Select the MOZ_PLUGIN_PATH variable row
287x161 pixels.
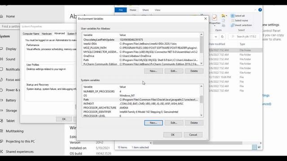coord(141,48)
